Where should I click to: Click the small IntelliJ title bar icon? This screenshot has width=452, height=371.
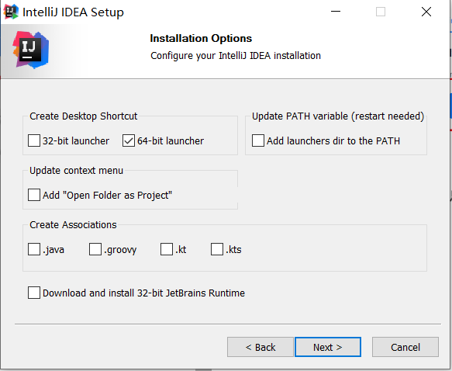[12, 12]
